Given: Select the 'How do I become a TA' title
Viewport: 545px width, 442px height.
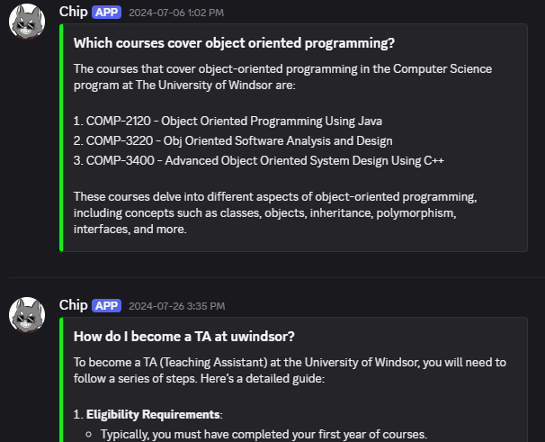Looking at the screenshot, I should coord(183,337).
